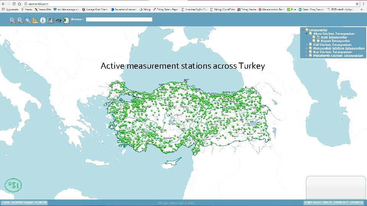Click the Arama search input field
Viewport: 367px width, 206px height.
click(x=119, y=19)
